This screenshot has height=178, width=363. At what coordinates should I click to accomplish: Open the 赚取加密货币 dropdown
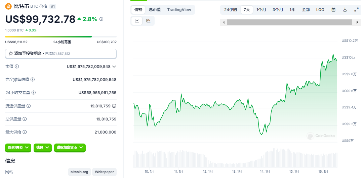[x=70, y=147]
